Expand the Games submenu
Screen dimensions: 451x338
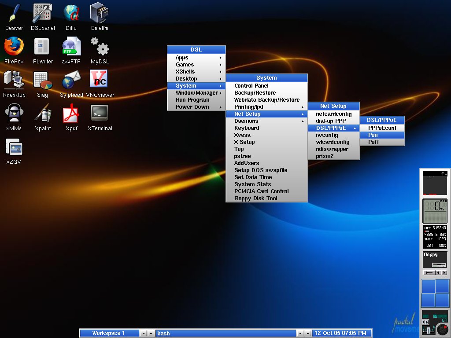pos(196,65)
